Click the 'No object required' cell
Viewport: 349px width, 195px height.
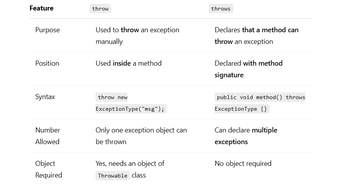(243, 164)
